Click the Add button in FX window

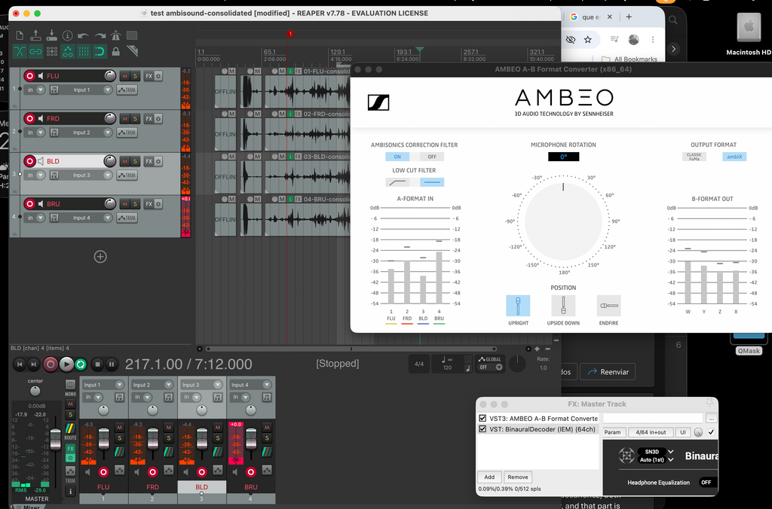click(x=489, y=477)
